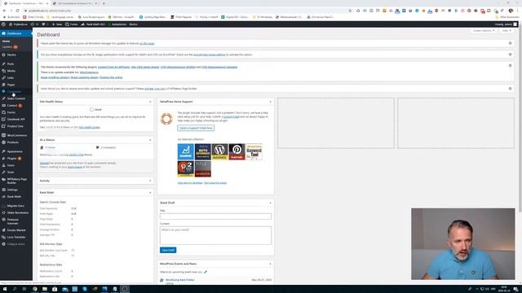This screenshot has height=293, width=522.
Task: Click the Quick Draft title field
Action: (x=215, y=216)
